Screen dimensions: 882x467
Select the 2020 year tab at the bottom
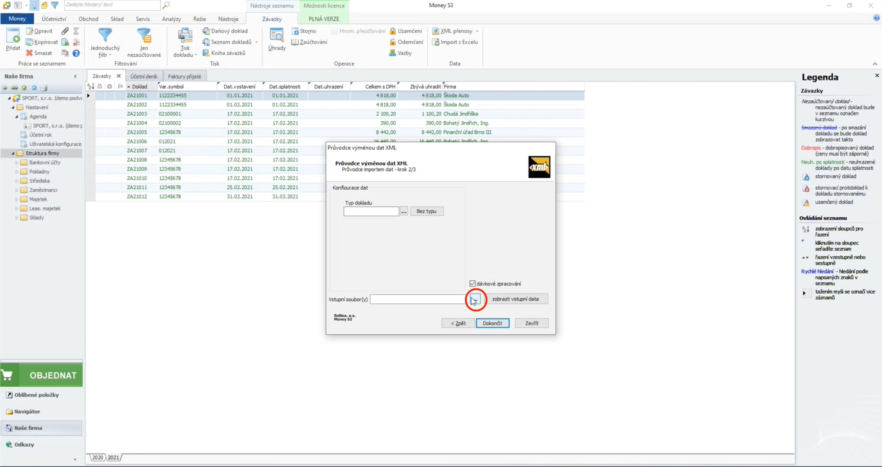[x=97, y=457]
